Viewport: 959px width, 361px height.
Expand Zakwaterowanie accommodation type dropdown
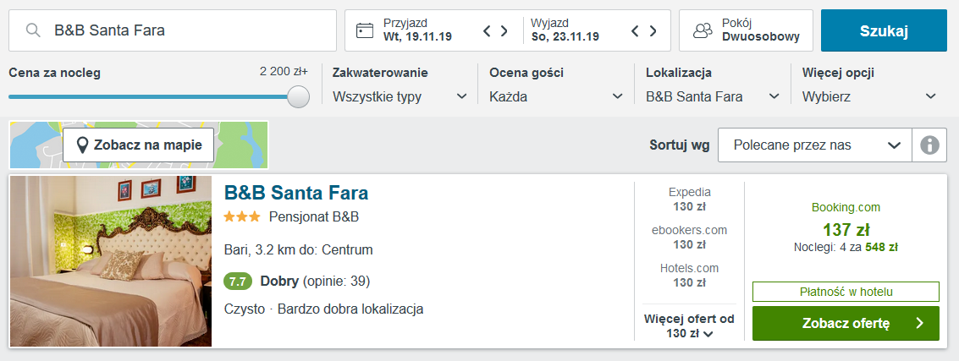(400, 96)
